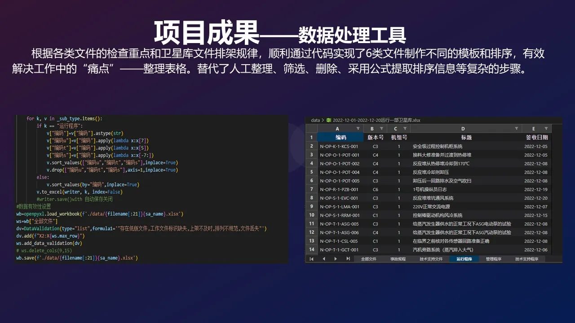Open the 全部文件 sheet tab
Viewport: 575px width, 323px height.
pos(368,259)
